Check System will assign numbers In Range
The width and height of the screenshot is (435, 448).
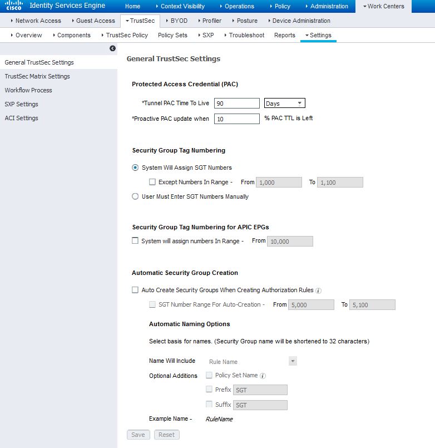(135, 240)
